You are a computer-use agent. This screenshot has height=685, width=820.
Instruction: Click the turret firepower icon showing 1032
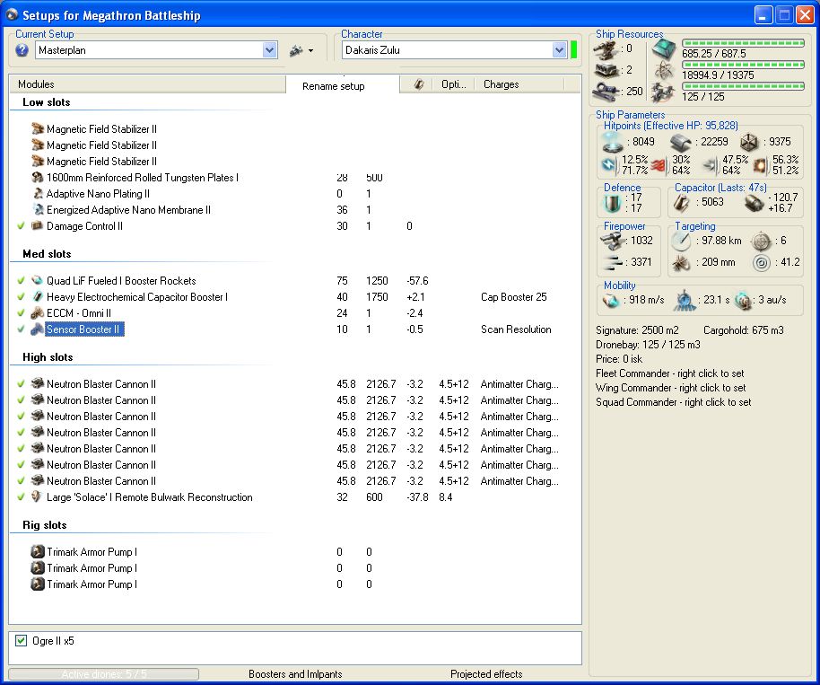pyautogui.click(x=613, y=241)
